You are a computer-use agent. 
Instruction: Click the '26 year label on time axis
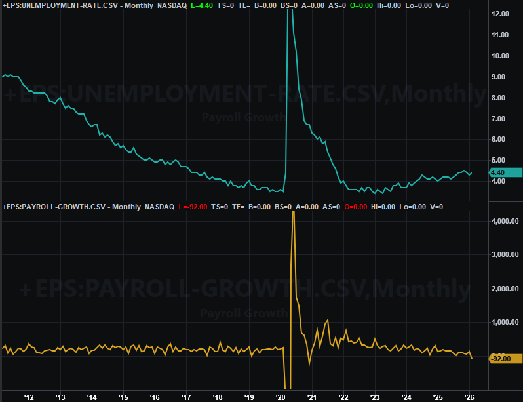point(469,397)
